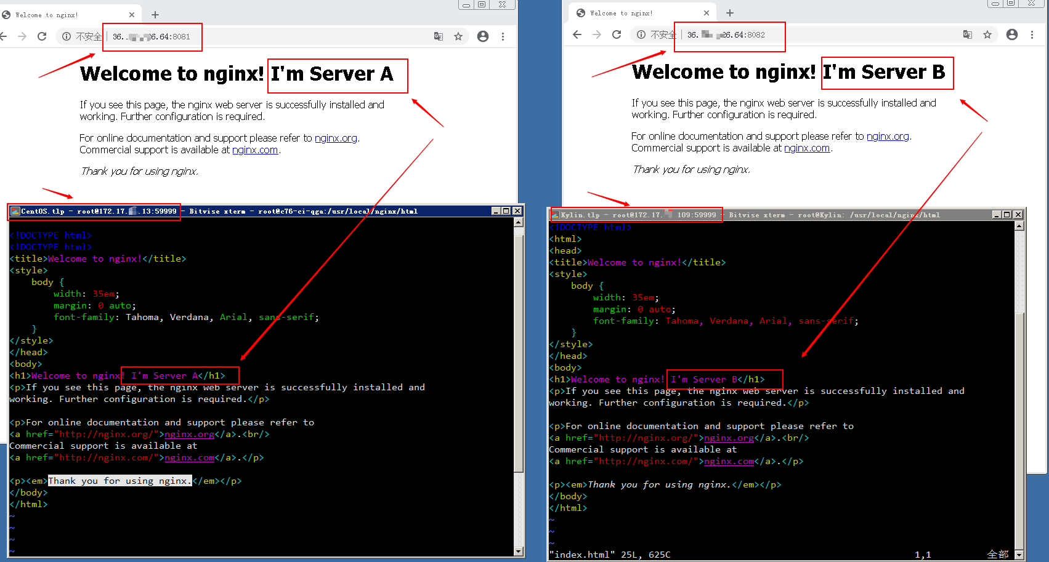Close the 'Welcome to nginx!' tab in left browser
The height and width of the screenshot is (562, 1049).
tap(132, 15)
